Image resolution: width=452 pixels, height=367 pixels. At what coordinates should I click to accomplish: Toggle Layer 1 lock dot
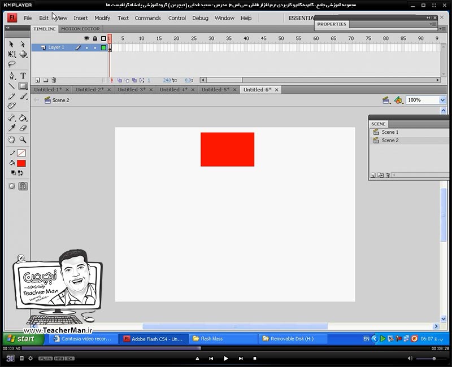(x=95, y=48)
